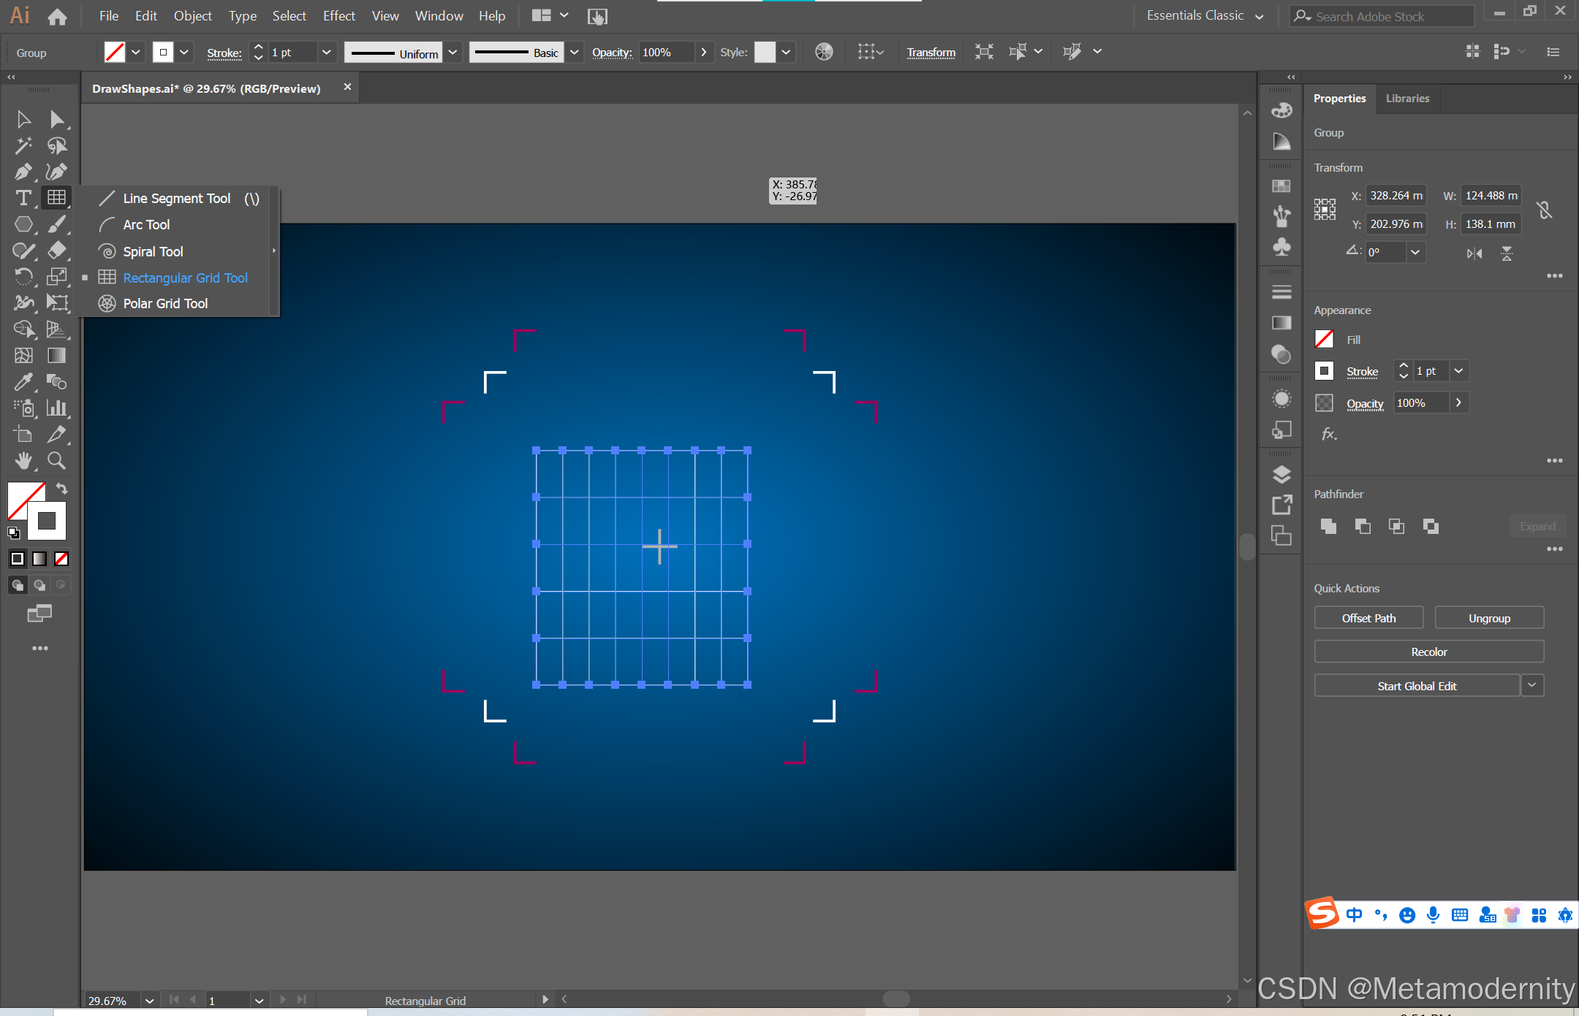Image resolution: width=1579 pixels, height=1016 pixels.
Task: Click Pathfinder Unite icon
Action: click(x=1328, y=526)
